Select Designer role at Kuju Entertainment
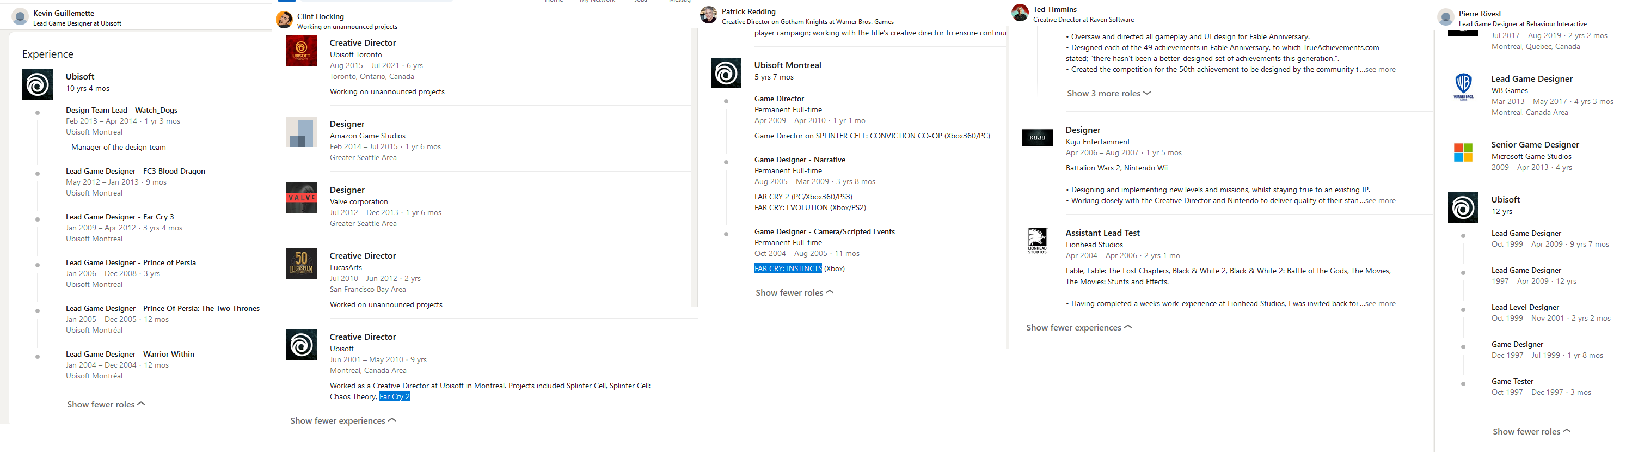 pos(1083,131)
